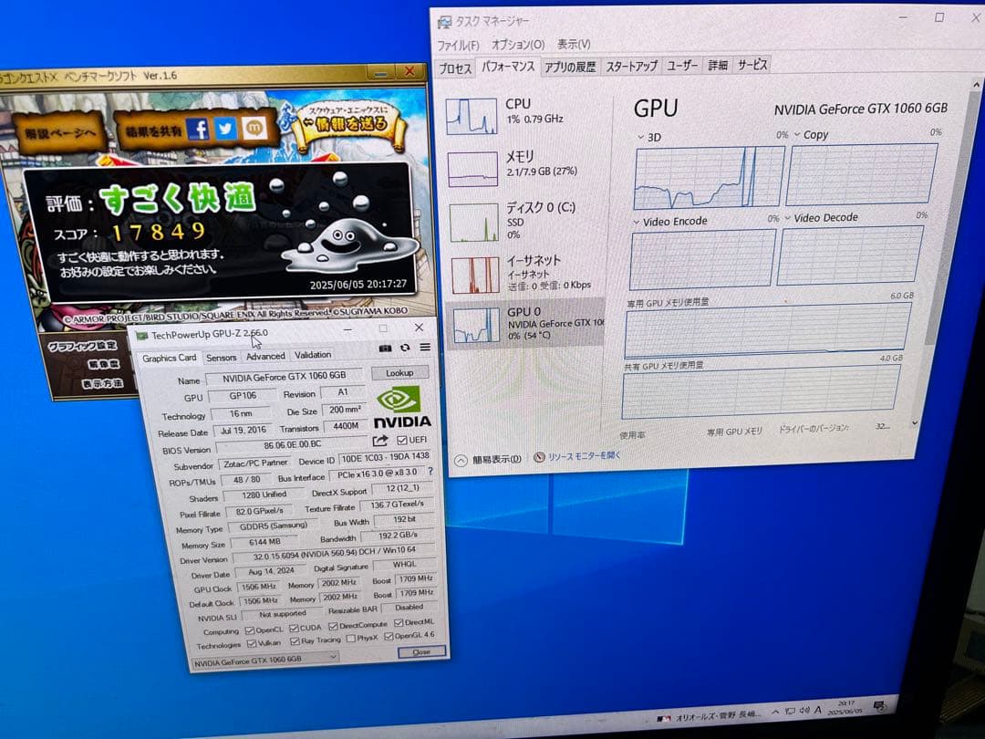Click the NVIDIA logo in GPU-Z
The height and width of the screenshot is (739, 985).
click(402, 407)
